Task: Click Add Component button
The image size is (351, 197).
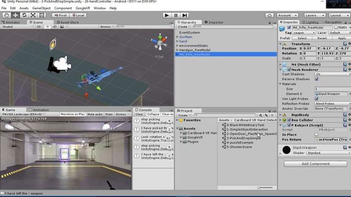Action: coord(315,164)
